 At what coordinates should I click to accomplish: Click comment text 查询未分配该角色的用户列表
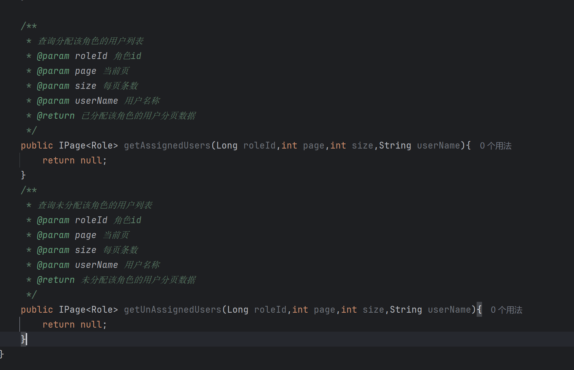(95, 206)
